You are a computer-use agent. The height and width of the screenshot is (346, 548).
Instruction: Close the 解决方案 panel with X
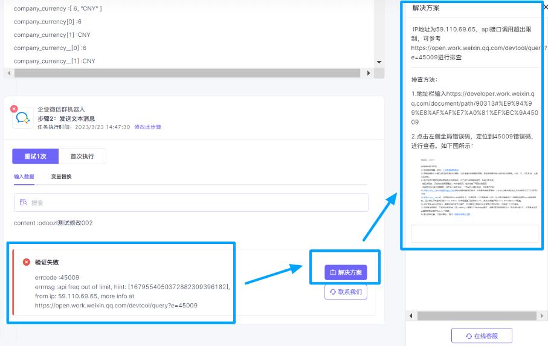pos(546,7)
